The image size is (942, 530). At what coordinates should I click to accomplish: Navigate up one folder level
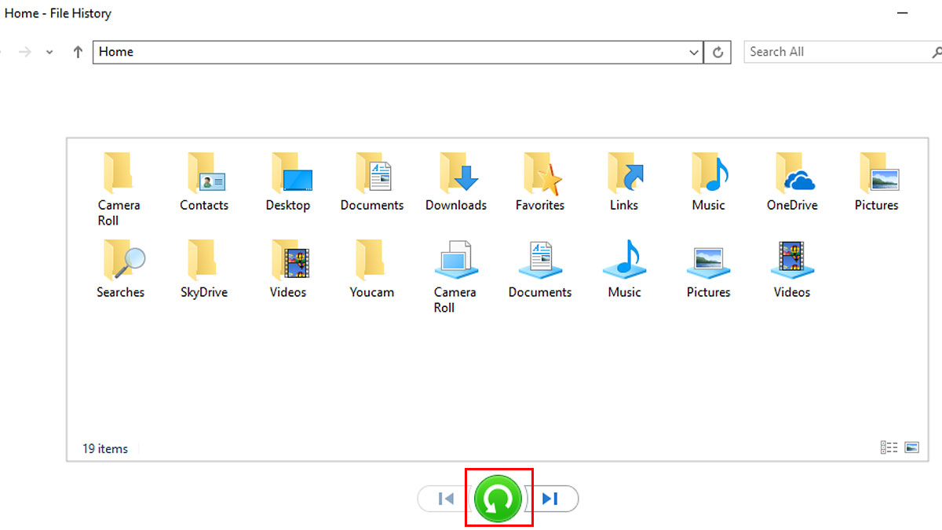(x=78, y=53)
